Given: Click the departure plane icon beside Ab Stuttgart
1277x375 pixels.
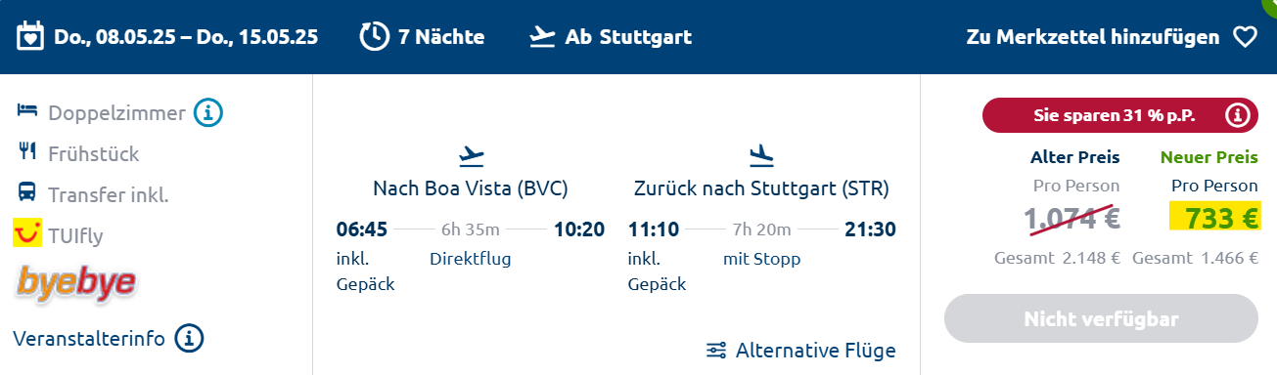Looking at the screenshot, I should pos(541,37).
